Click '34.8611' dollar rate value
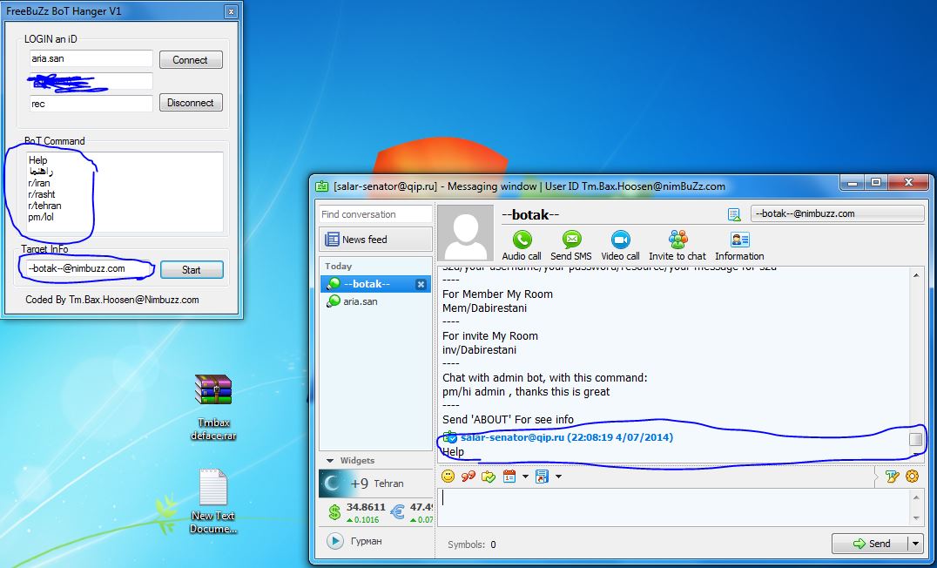The height and width of the screenshot is (568, 937). 366,507
